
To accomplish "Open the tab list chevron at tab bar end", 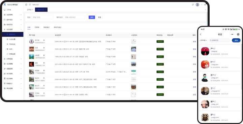I will 205,10.
